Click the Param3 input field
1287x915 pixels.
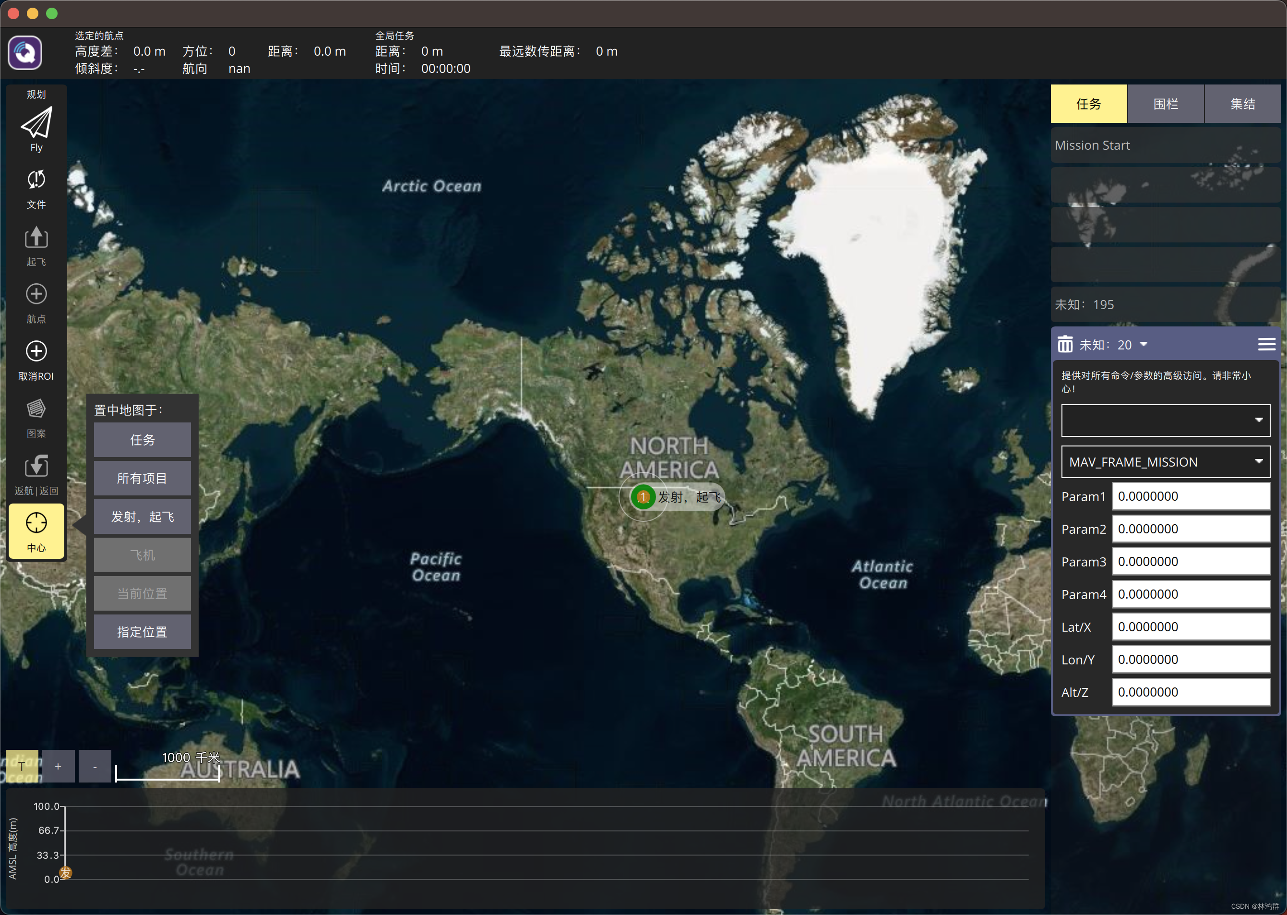(x=1191, y=562)
